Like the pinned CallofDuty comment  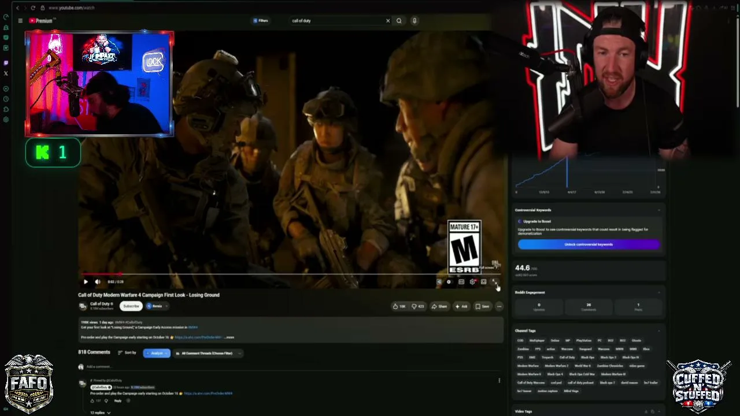click(x=91, y=400)
